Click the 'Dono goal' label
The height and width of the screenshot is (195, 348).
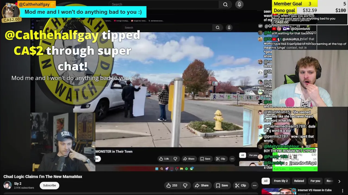click(x=284, y=11)
